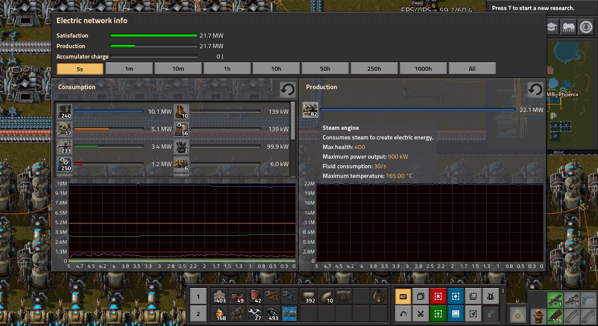Select the blue assembler icon showing 250
The image size is (598, 326).
click(x=65, y=164)
